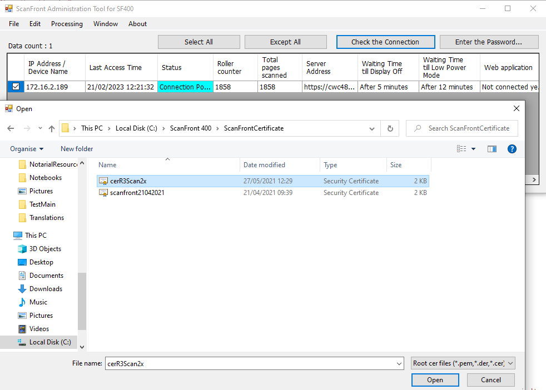The width and height of the screenshot is (546, 390).
Task: Open Downloads in the navigation pane
Action: 45,289
